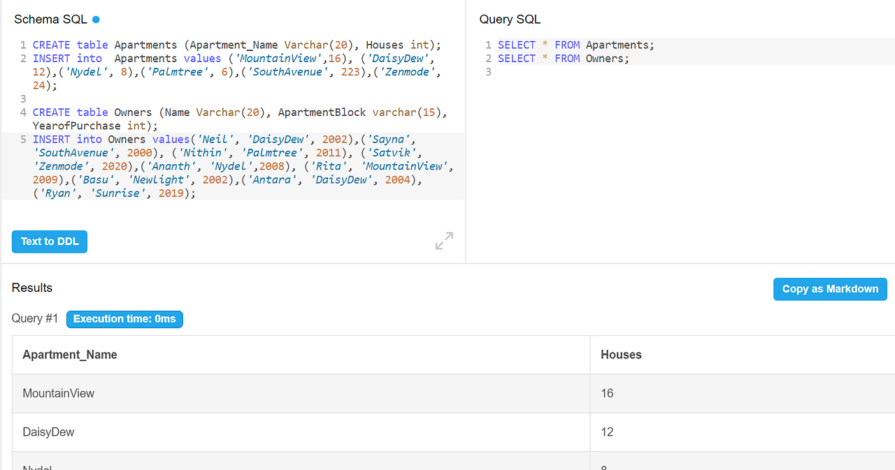Click the Query #1 label
This screenshot has width=895, height=470.
[34, 318]
